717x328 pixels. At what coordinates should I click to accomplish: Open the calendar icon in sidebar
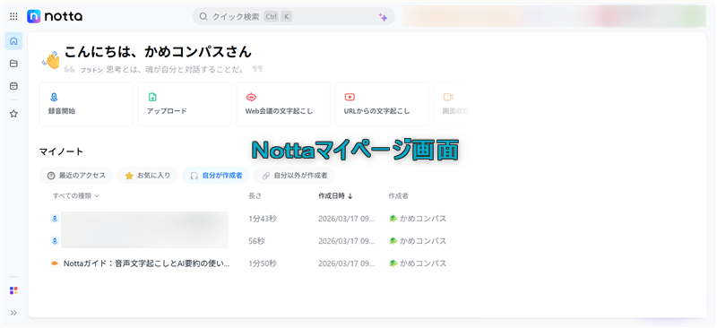13,86
